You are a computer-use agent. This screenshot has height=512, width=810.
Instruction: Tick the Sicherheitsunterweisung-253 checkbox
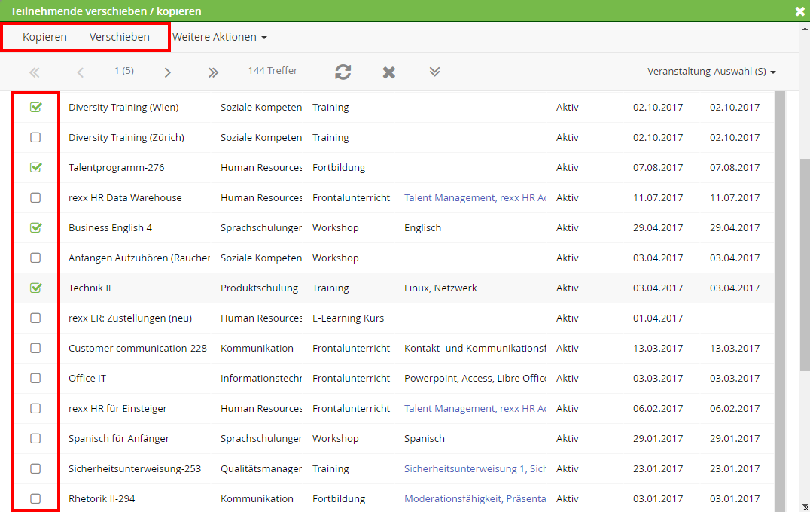pyautogui.click(x=35, y=468)
